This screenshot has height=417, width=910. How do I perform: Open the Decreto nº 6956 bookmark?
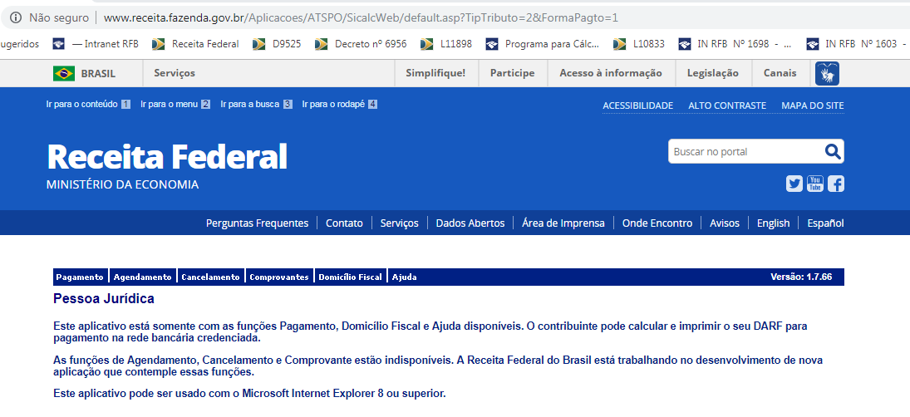coord(361,43)
